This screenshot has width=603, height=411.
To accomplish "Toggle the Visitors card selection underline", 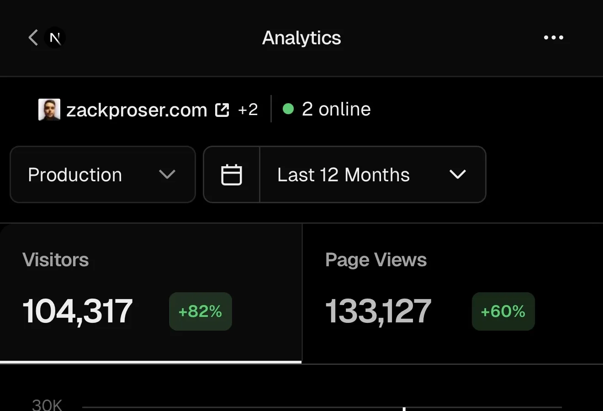I will pyautogui.click(x=151, y=362).
